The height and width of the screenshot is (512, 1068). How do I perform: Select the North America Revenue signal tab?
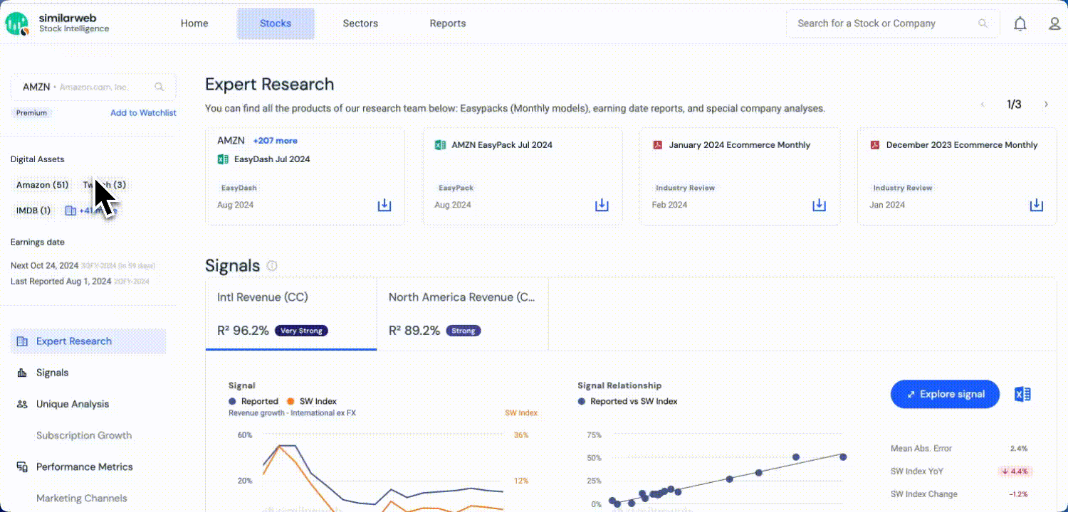point(463,314)
